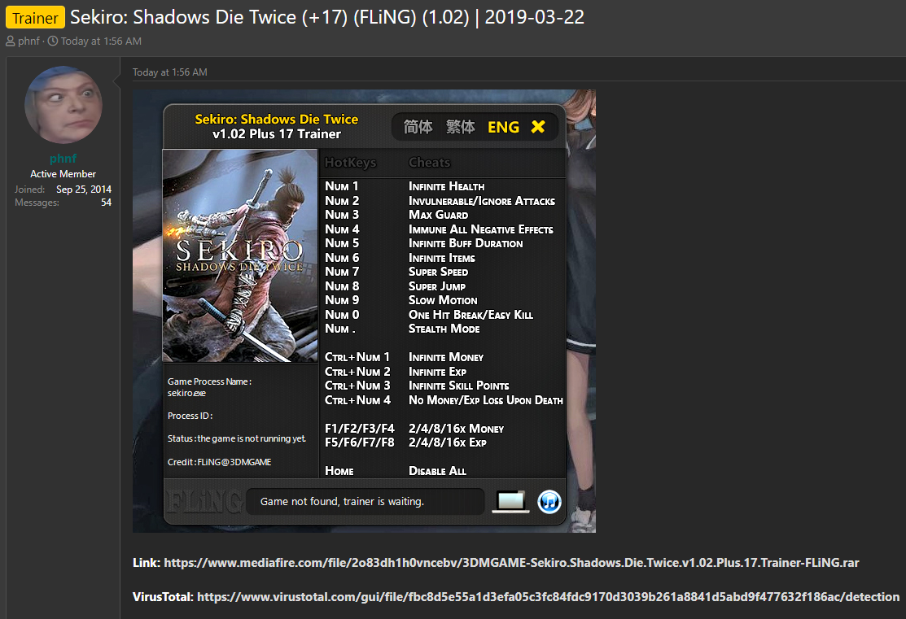Click 'No Money/Exp Loss Upon Death' text
The image size is (906, 619).
[486, 400]
